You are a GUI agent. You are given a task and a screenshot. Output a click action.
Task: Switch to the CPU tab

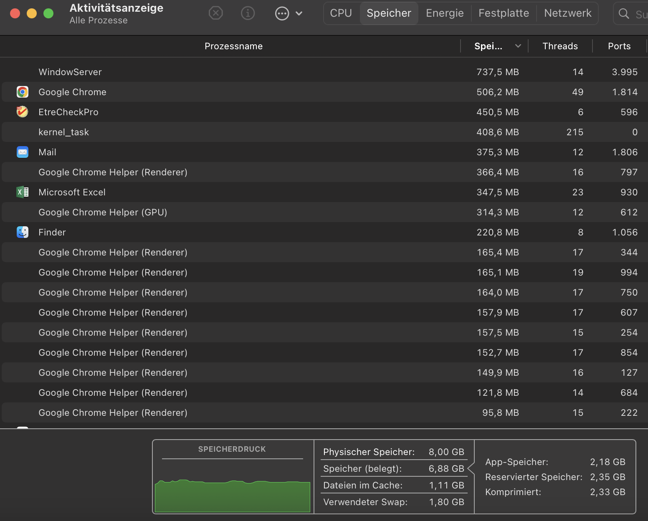point(341,13)
